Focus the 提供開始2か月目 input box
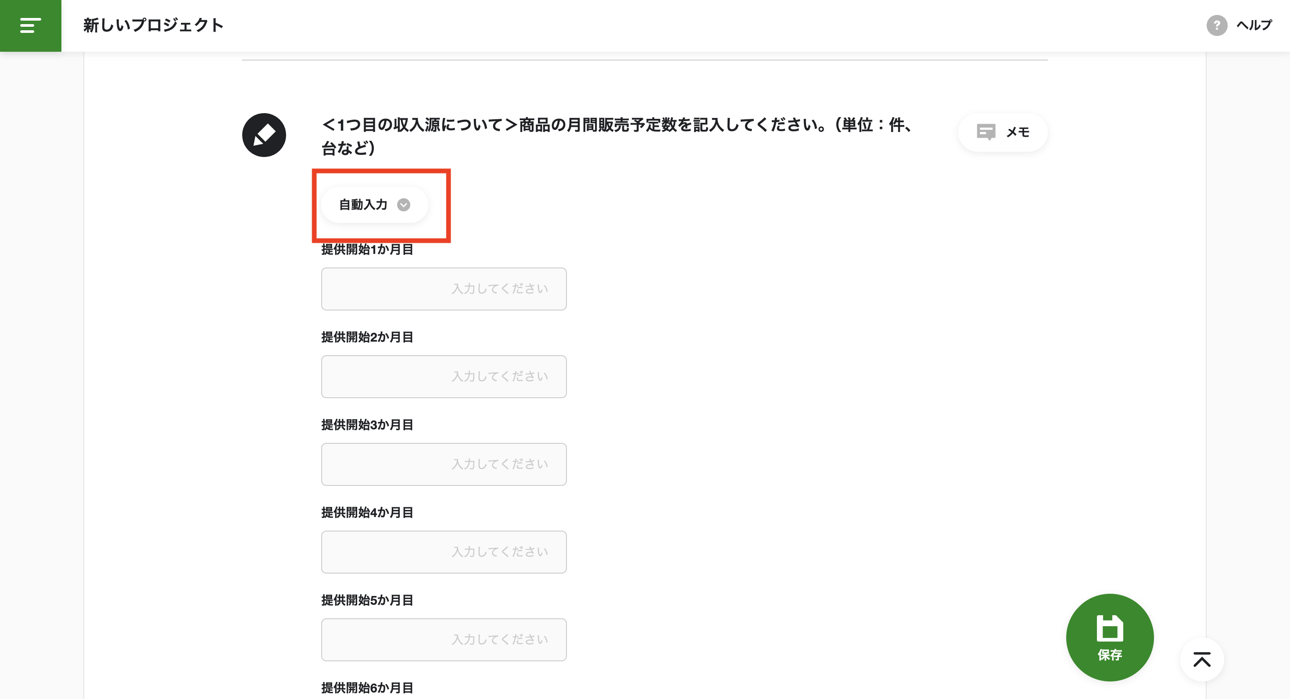This screenshot has width=1290, height=699. pos(444,376)
